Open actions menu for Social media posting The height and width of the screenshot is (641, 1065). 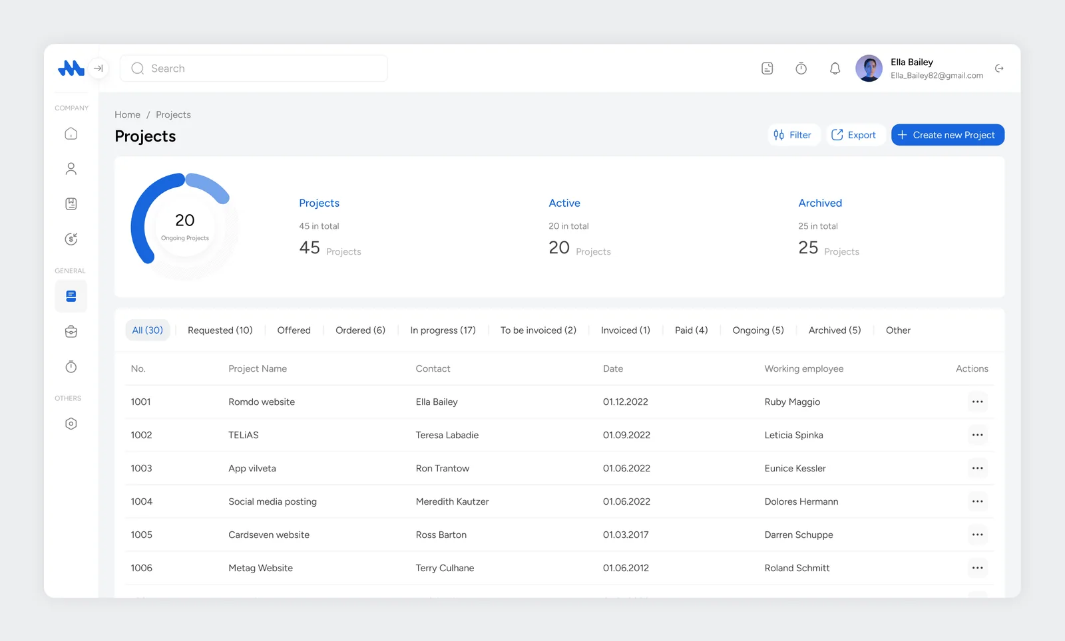pyautogui.click(x=977, y=501)
